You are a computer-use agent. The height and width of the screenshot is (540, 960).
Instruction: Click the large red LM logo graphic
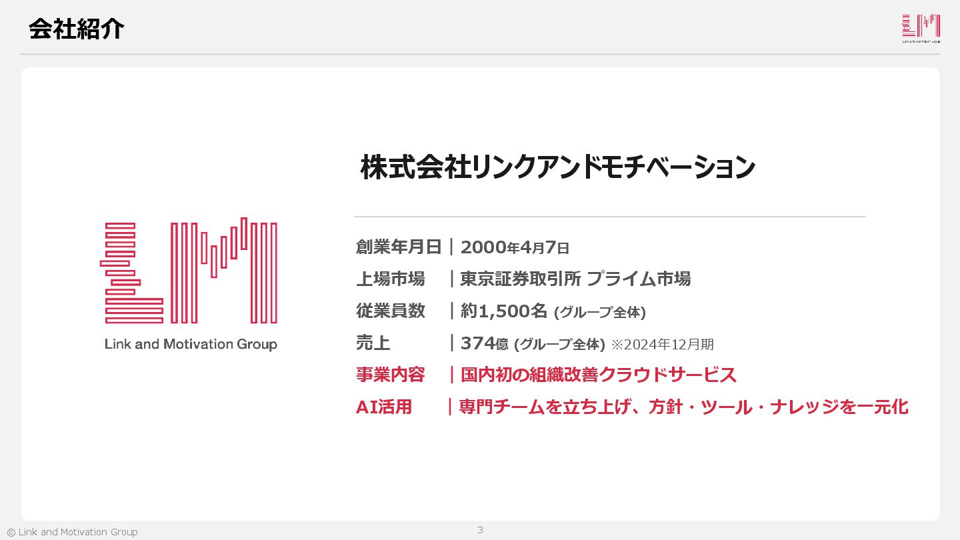point(189,271)
